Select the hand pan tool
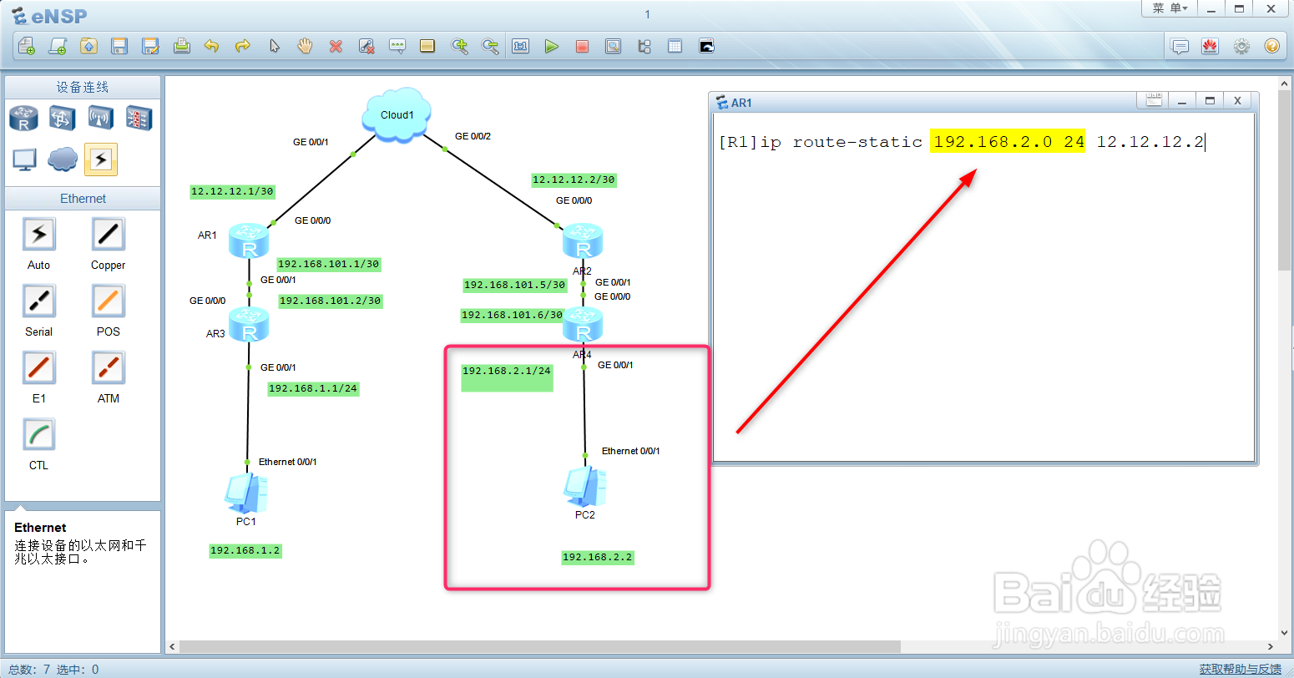The width and height of the screenshot is (1294, 678). tap(305, 46)
